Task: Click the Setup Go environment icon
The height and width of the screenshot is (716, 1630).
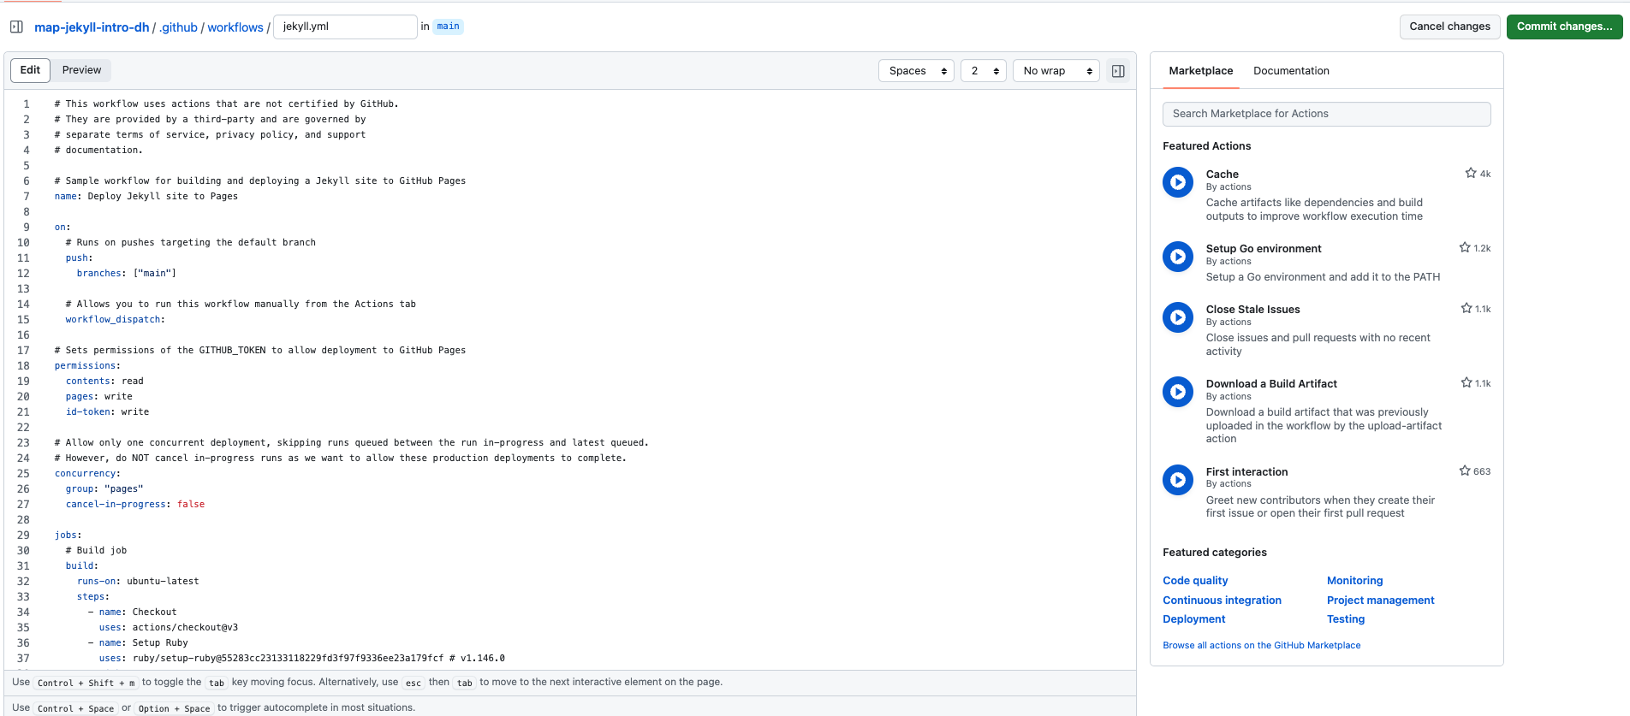Action: (1178, 257)
